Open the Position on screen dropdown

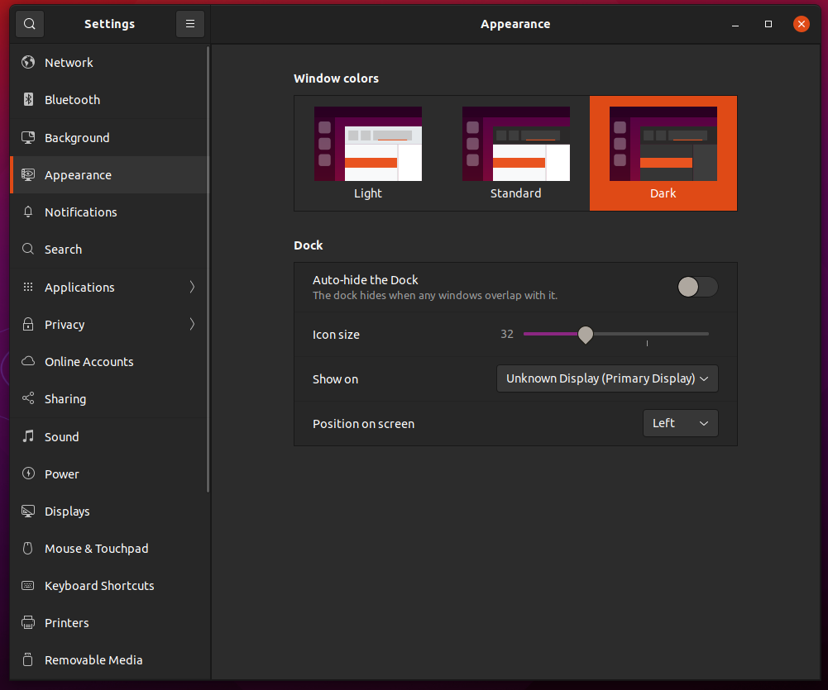[680, 423]
